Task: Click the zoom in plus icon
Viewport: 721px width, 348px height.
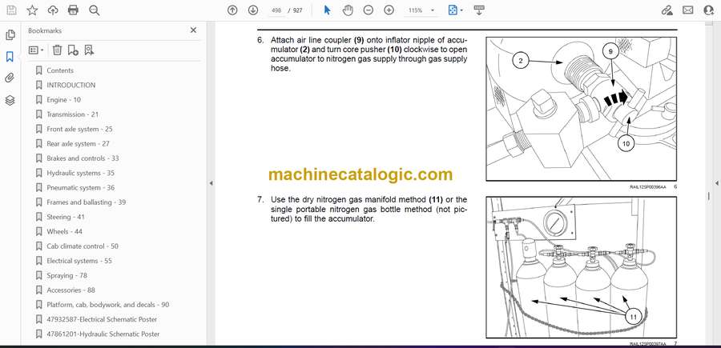Action: [389, 10]
